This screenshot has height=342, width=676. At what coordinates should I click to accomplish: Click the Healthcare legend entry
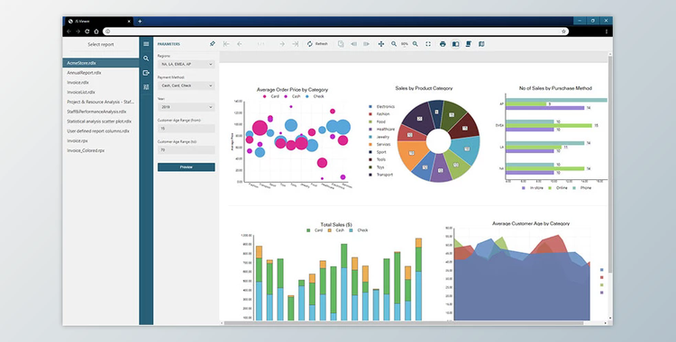pyautogui.click(x=382, y=130)
